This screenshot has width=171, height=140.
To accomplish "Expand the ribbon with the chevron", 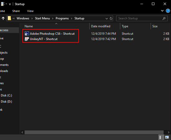I will (162, 11).
